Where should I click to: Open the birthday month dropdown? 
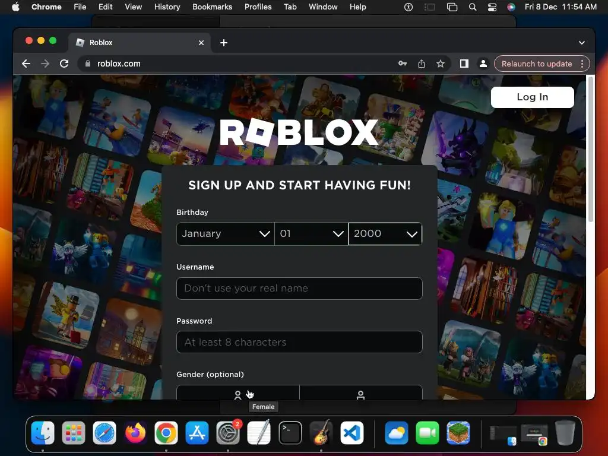pos(225,234)
